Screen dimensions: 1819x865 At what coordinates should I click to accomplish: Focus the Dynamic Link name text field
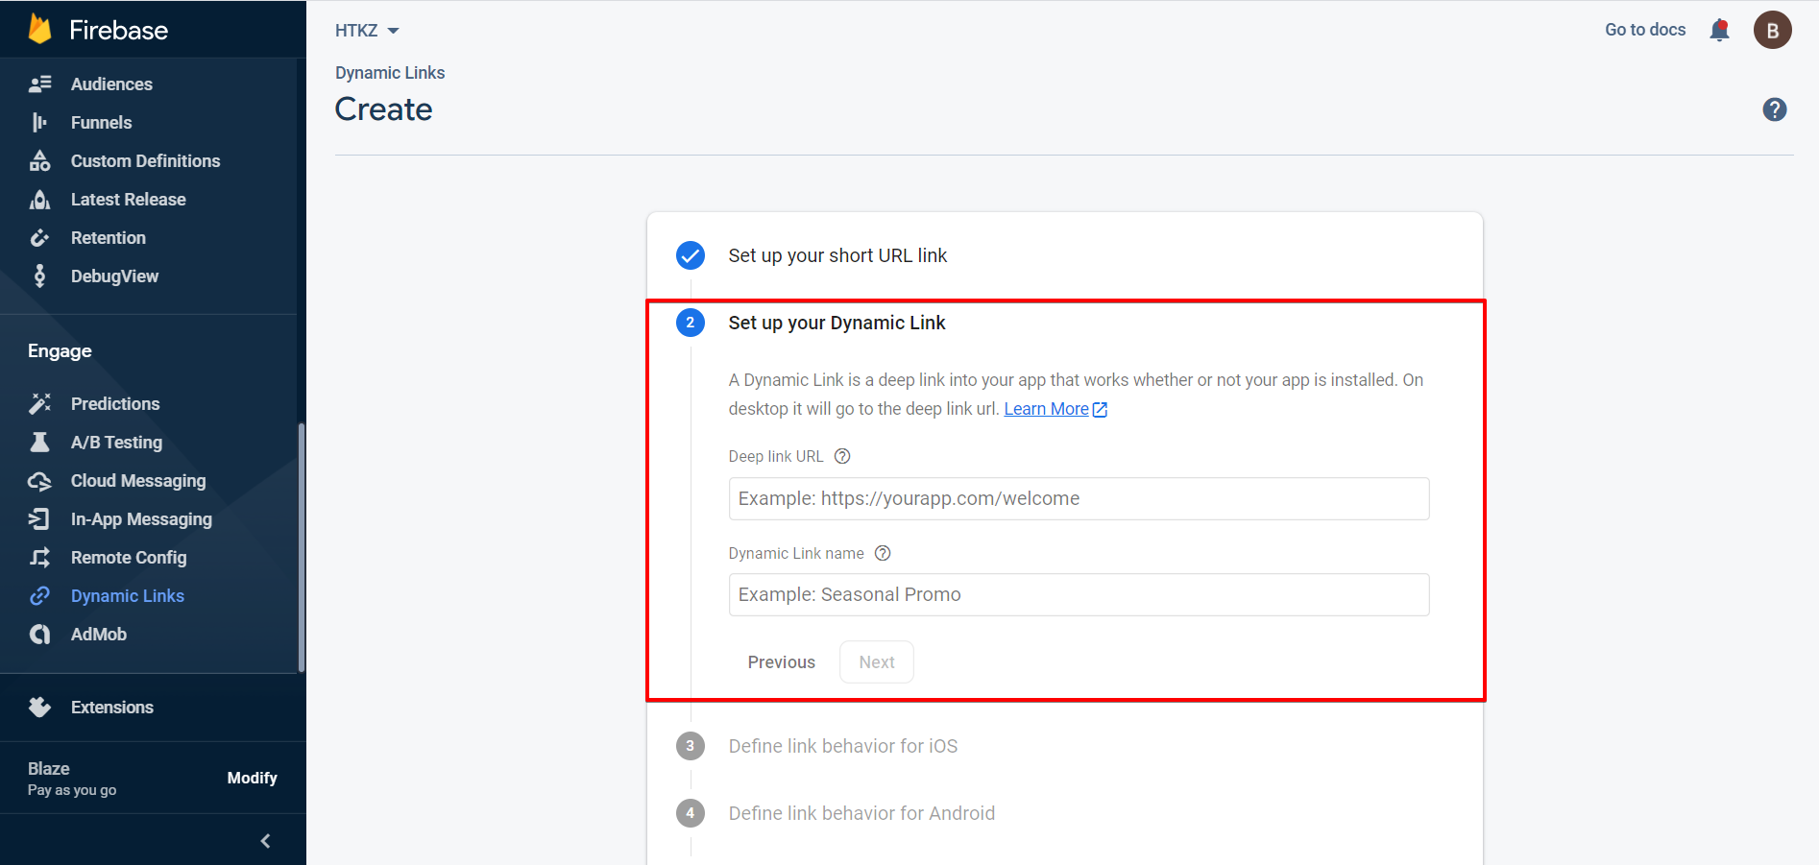[1078, 595]
